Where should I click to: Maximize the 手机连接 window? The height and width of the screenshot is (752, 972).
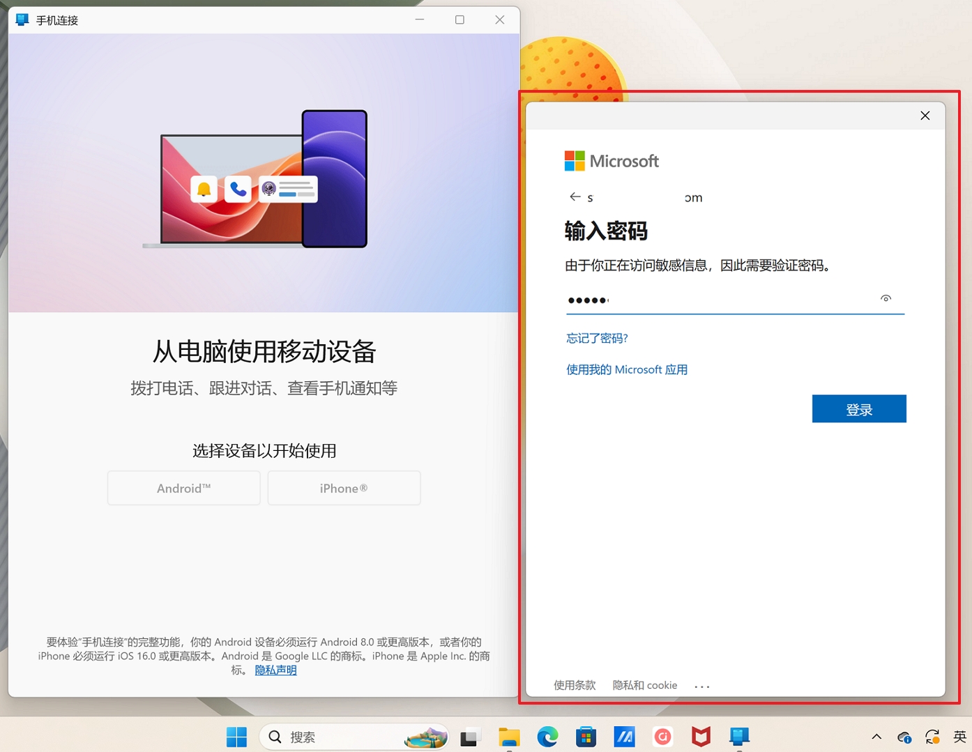[460, 20]
